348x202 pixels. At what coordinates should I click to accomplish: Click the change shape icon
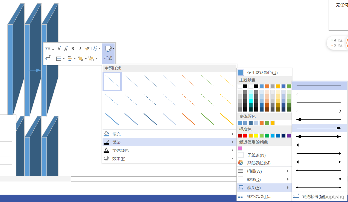click(x=94, y=49)
